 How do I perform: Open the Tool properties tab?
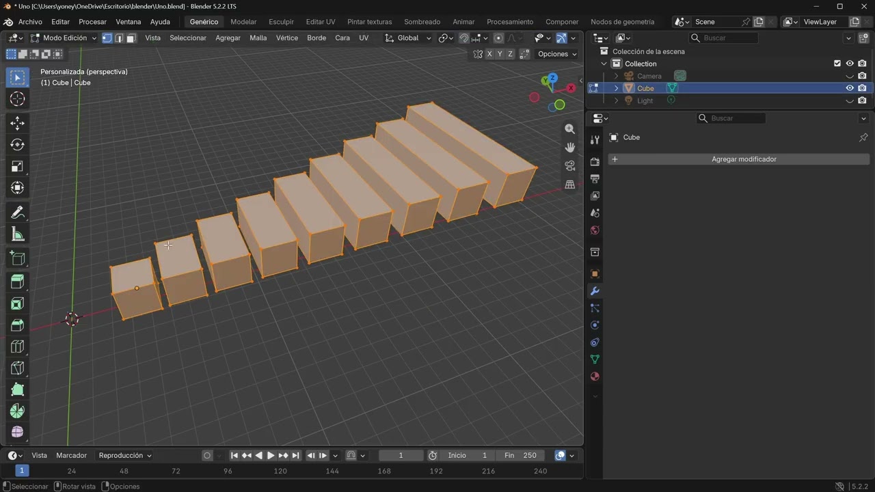[595, 139]
